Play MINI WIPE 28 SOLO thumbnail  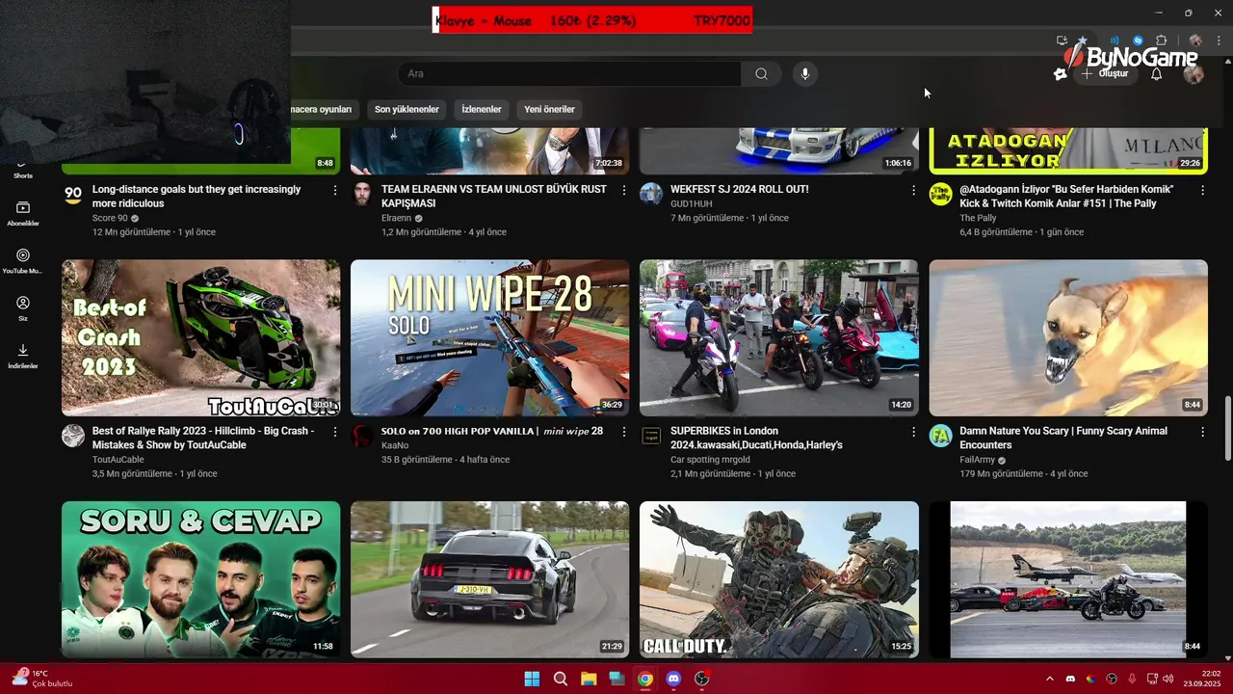point(490,338)
